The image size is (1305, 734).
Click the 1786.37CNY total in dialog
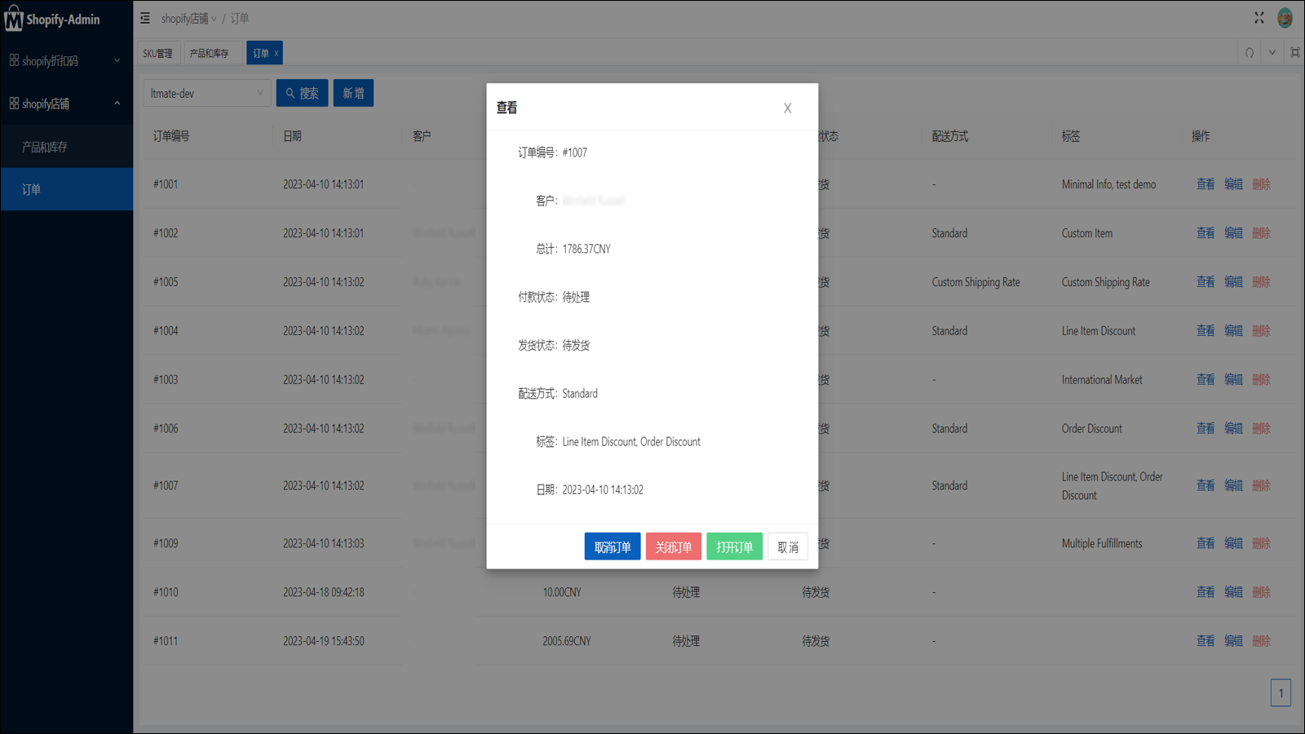point(586,250)
